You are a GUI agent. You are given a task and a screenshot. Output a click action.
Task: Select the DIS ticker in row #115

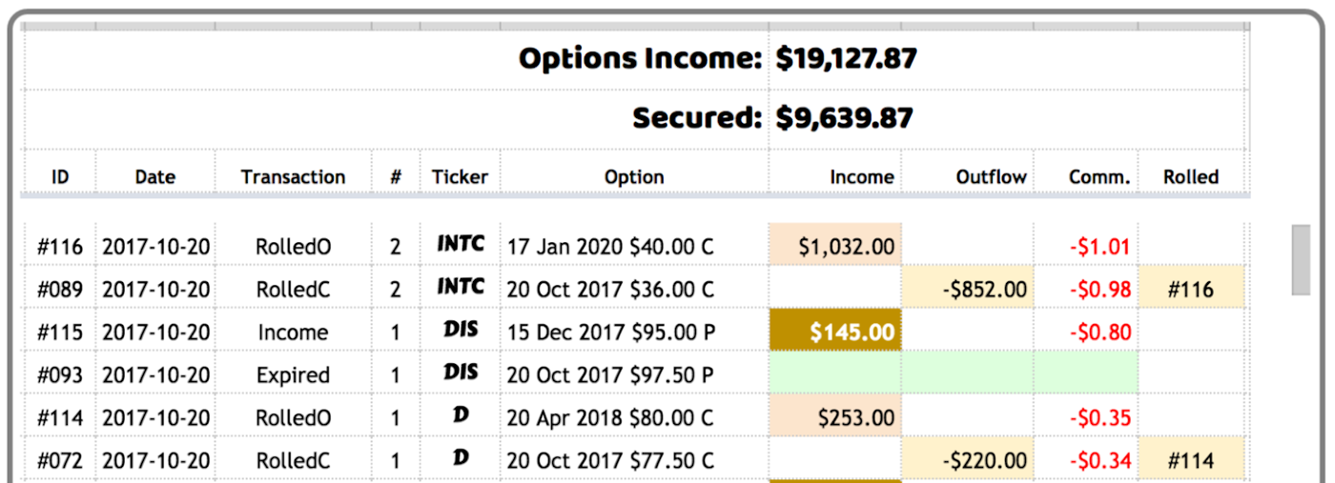tap(461, 330)
